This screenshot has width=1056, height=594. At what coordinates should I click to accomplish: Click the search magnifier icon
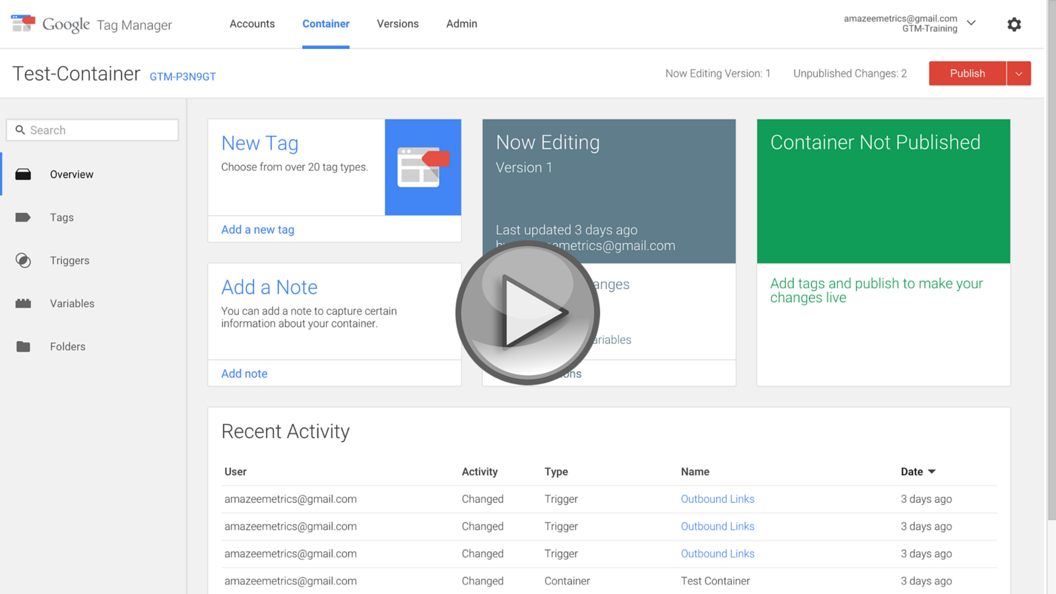20,130
